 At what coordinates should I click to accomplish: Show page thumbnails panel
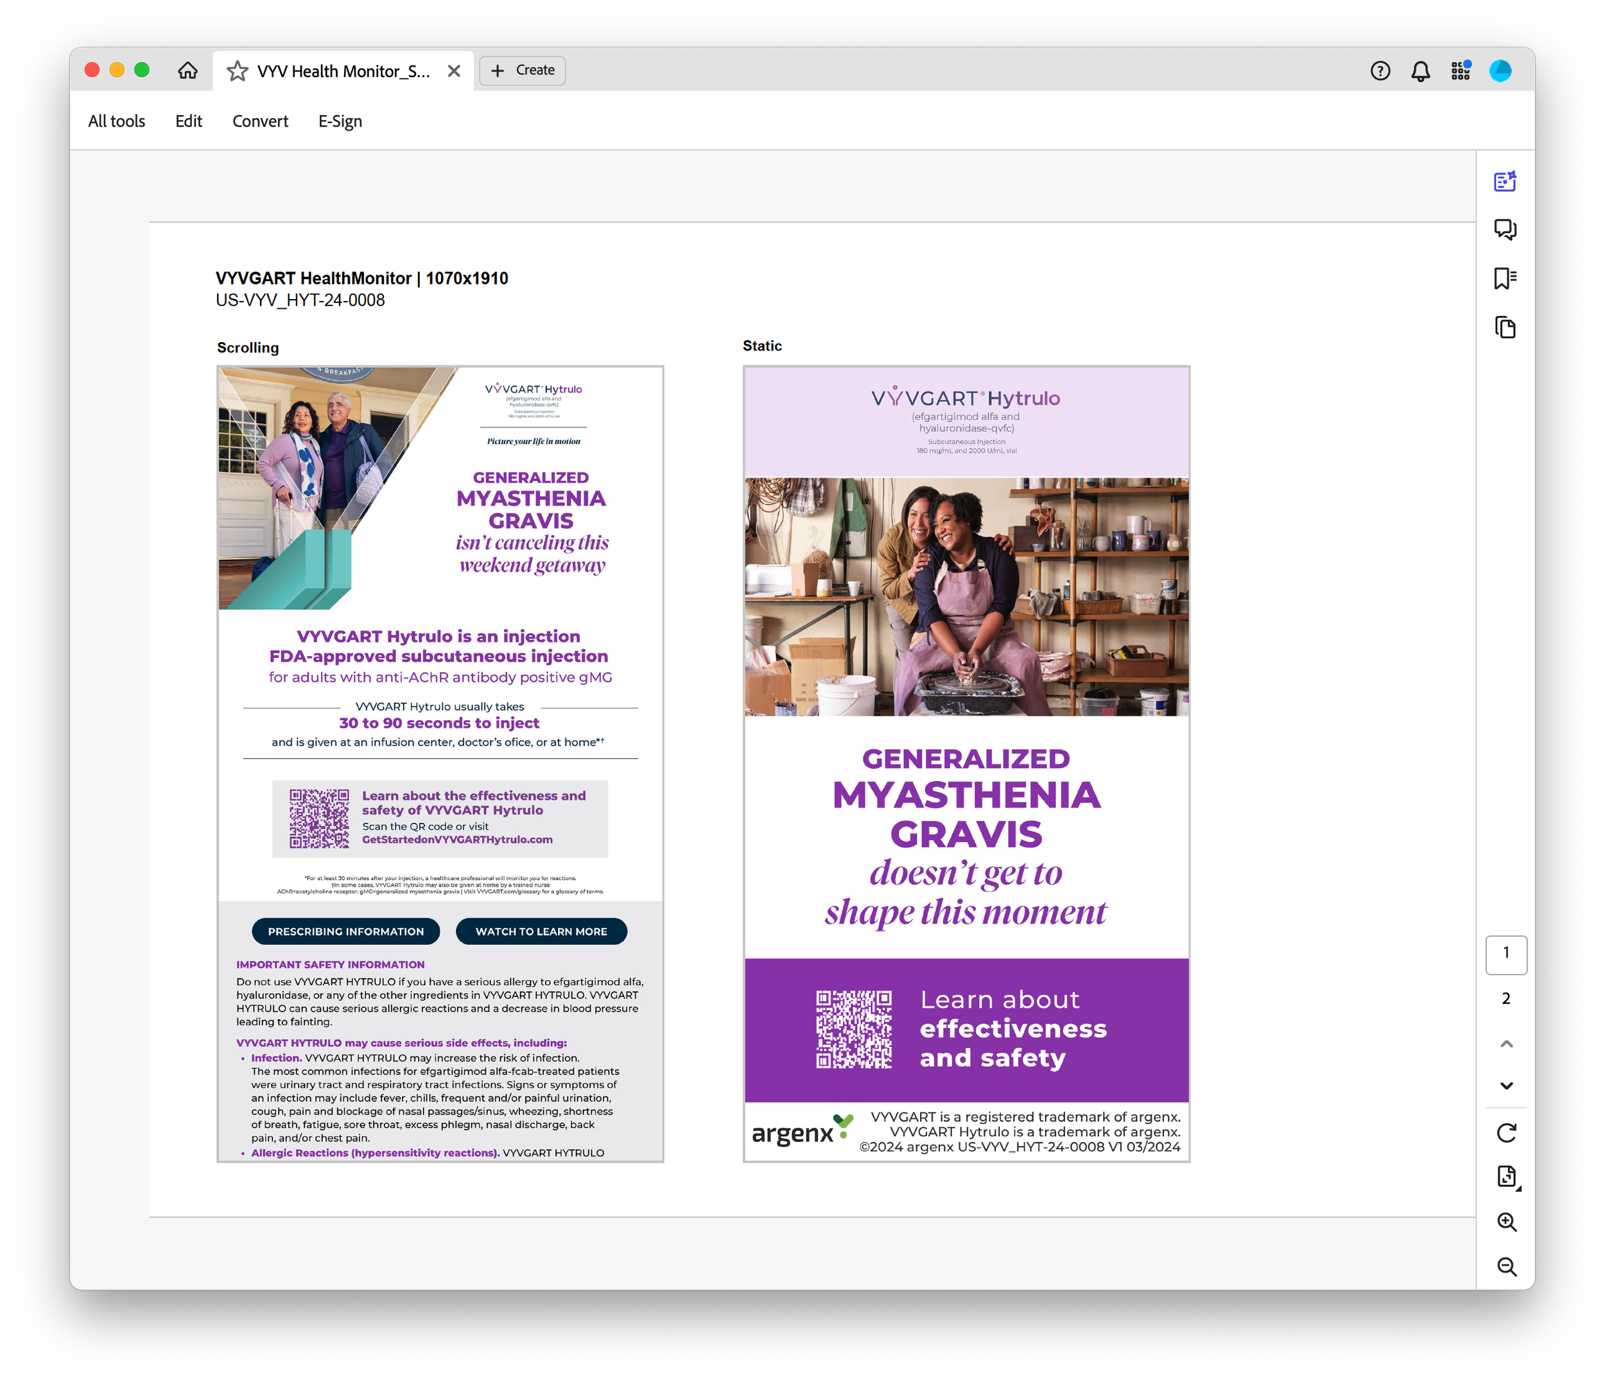coord(1504,327)
